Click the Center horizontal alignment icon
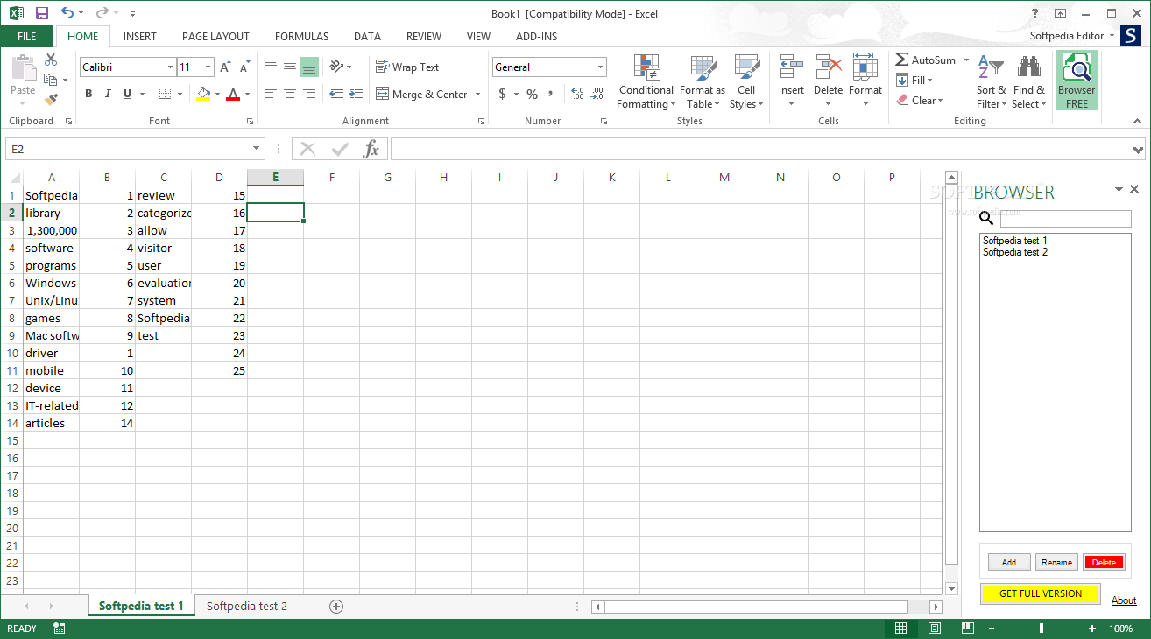Viewport: 1151px width, 639px height. 290,94
